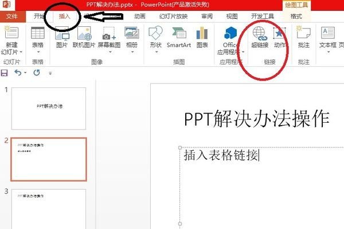Viewport: 344px width, 229px height.
Task: Save the presentation with the save icon
Action: pyautogui.click(x=5, y=73)
